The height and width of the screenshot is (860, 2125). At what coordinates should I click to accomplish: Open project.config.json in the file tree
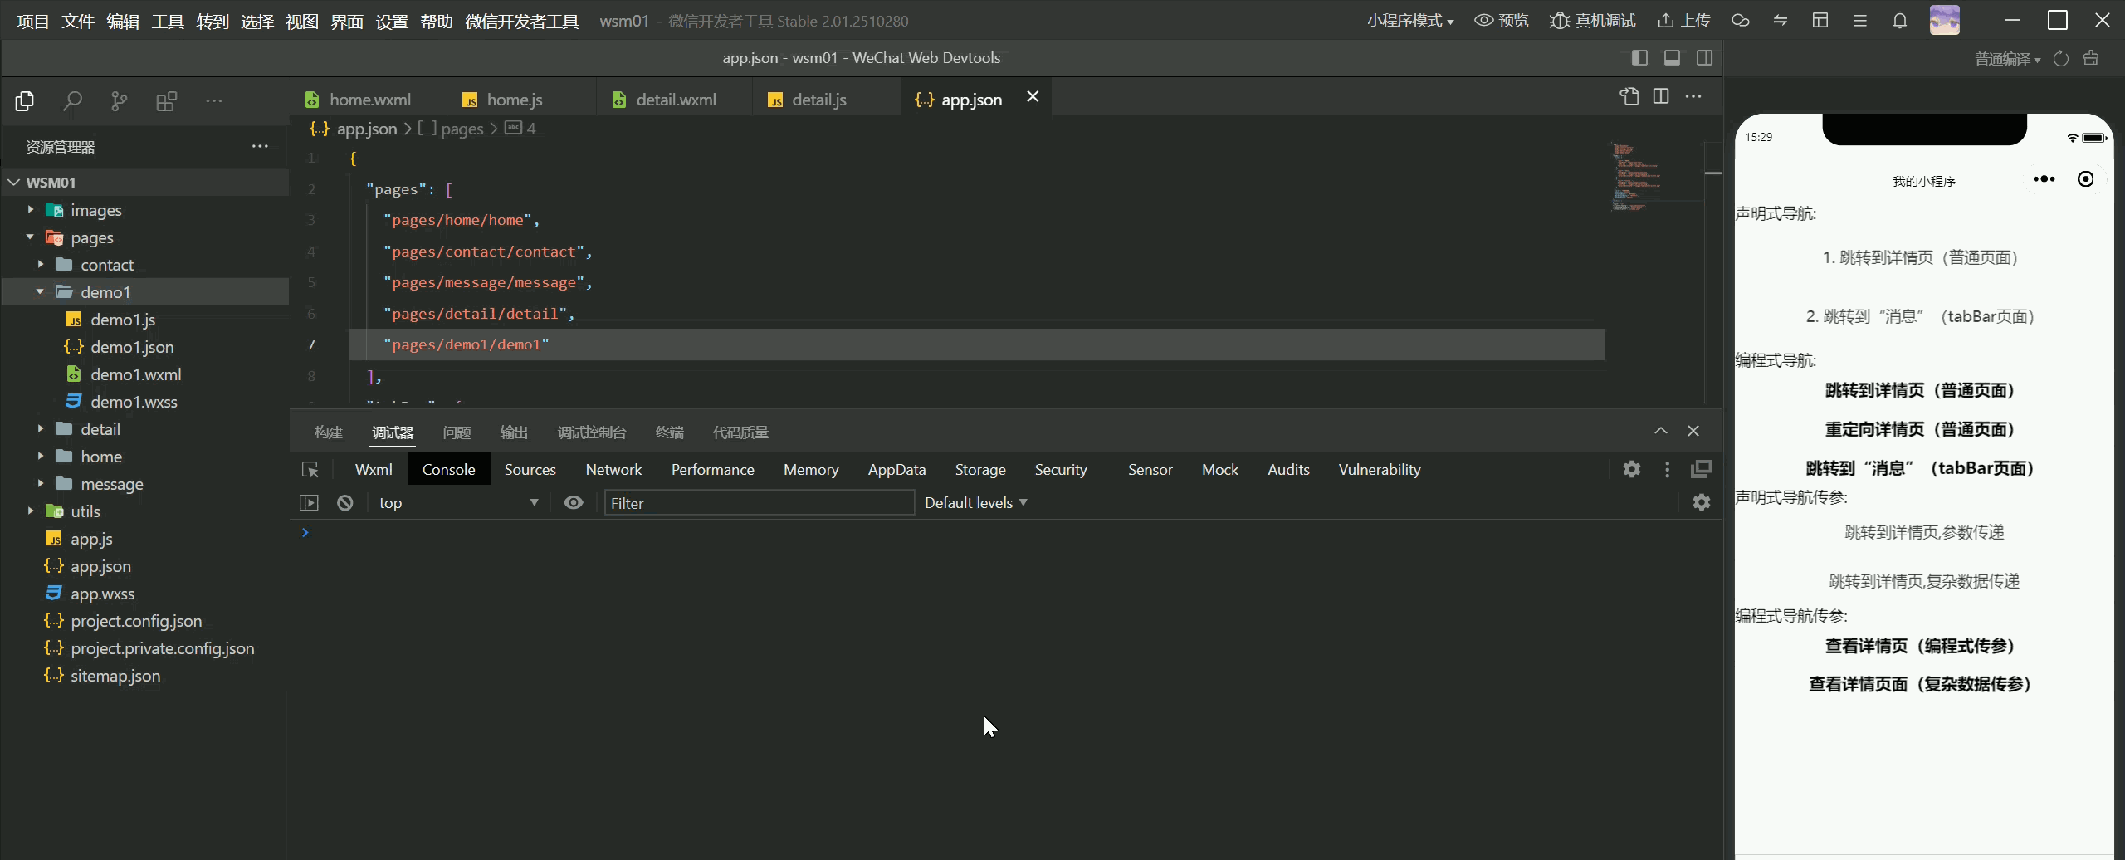136,621
